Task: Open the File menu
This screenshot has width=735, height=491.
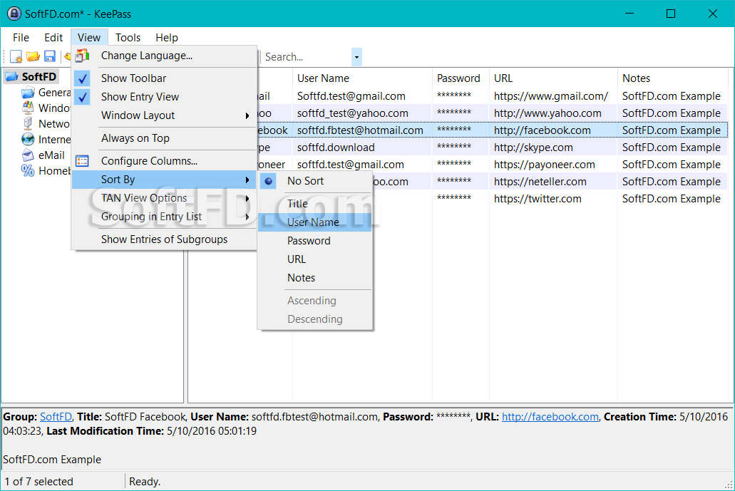Action: coord(21,38)
